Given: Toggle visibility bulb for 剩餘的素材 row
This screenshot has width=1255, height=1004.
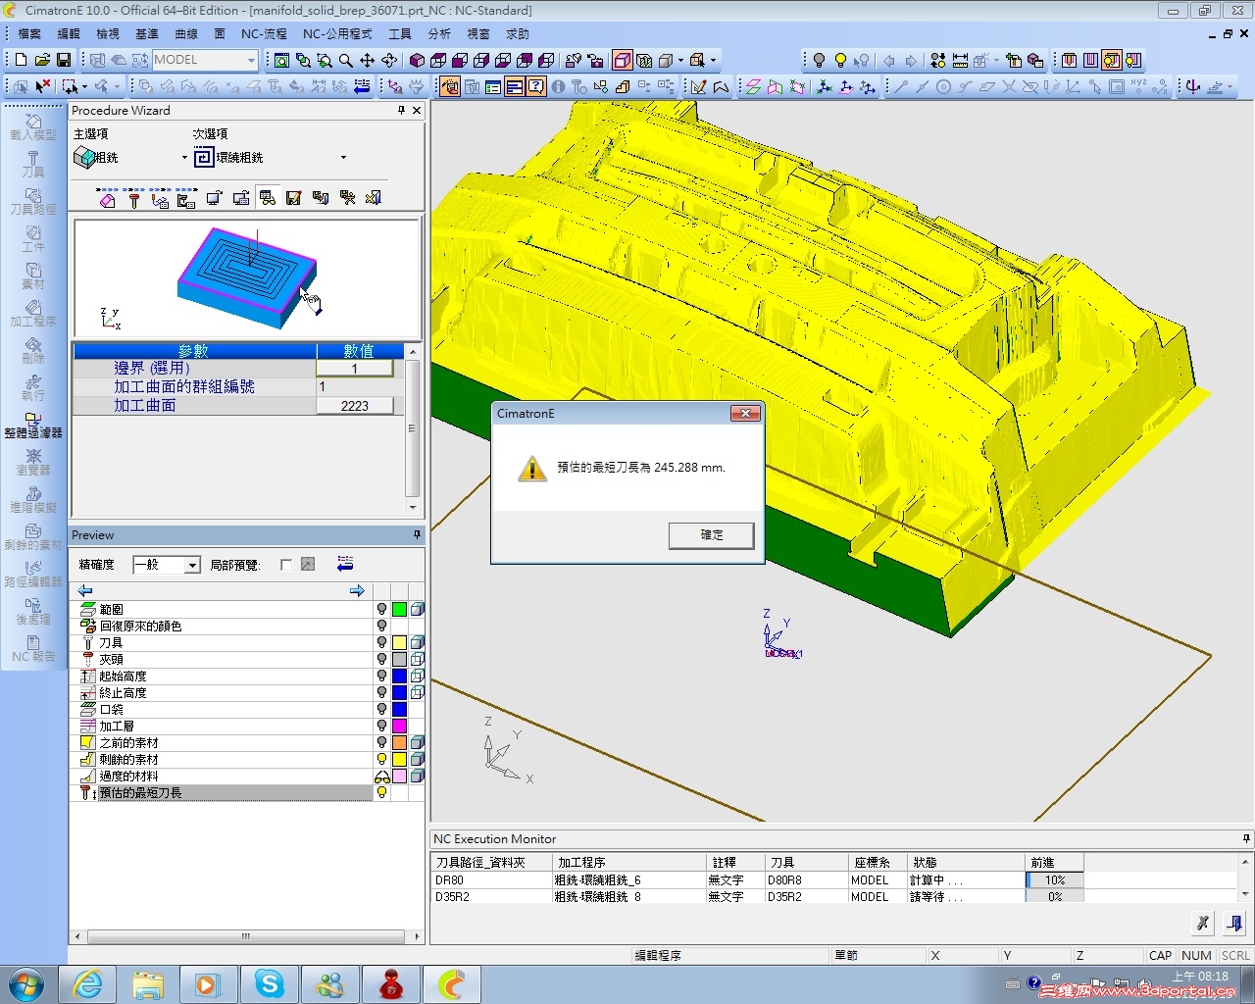Looking at the screenshot, I should pos(382,759).
